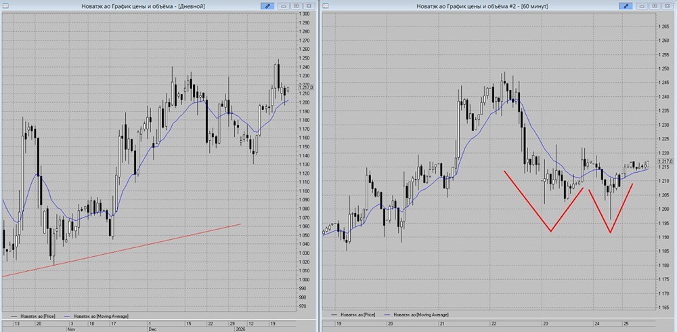The image size is (677, 332).
Task: Maximize the 60-minute chart window
Action: 655,6
